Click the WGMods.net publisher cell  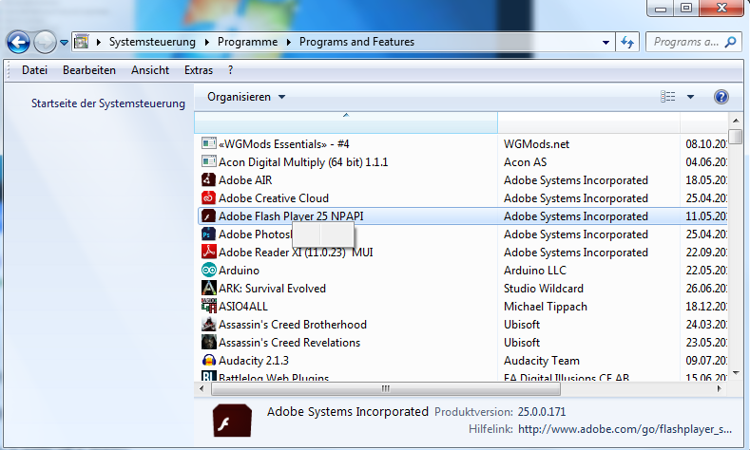tap(536, 143)
